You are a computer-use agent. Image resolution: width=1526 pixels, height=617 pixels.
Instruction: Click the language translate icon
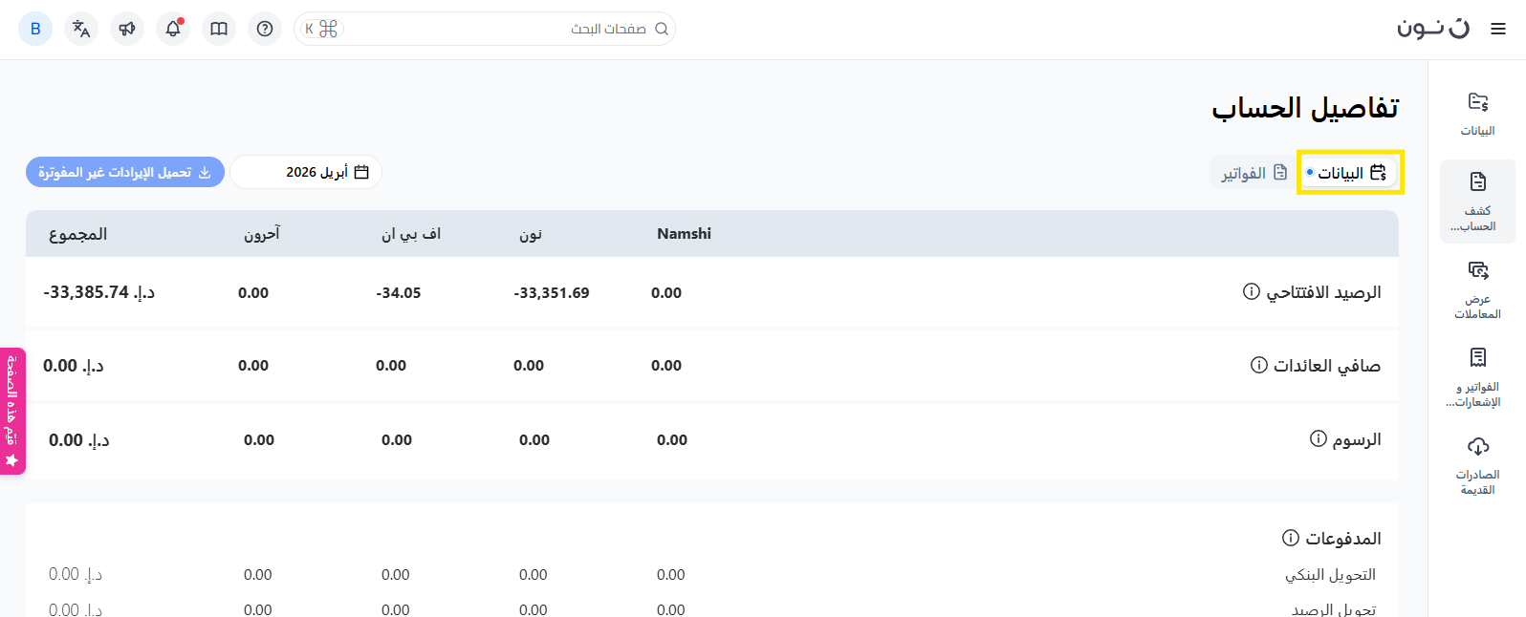pyautogui.click(x=81, y=29)
